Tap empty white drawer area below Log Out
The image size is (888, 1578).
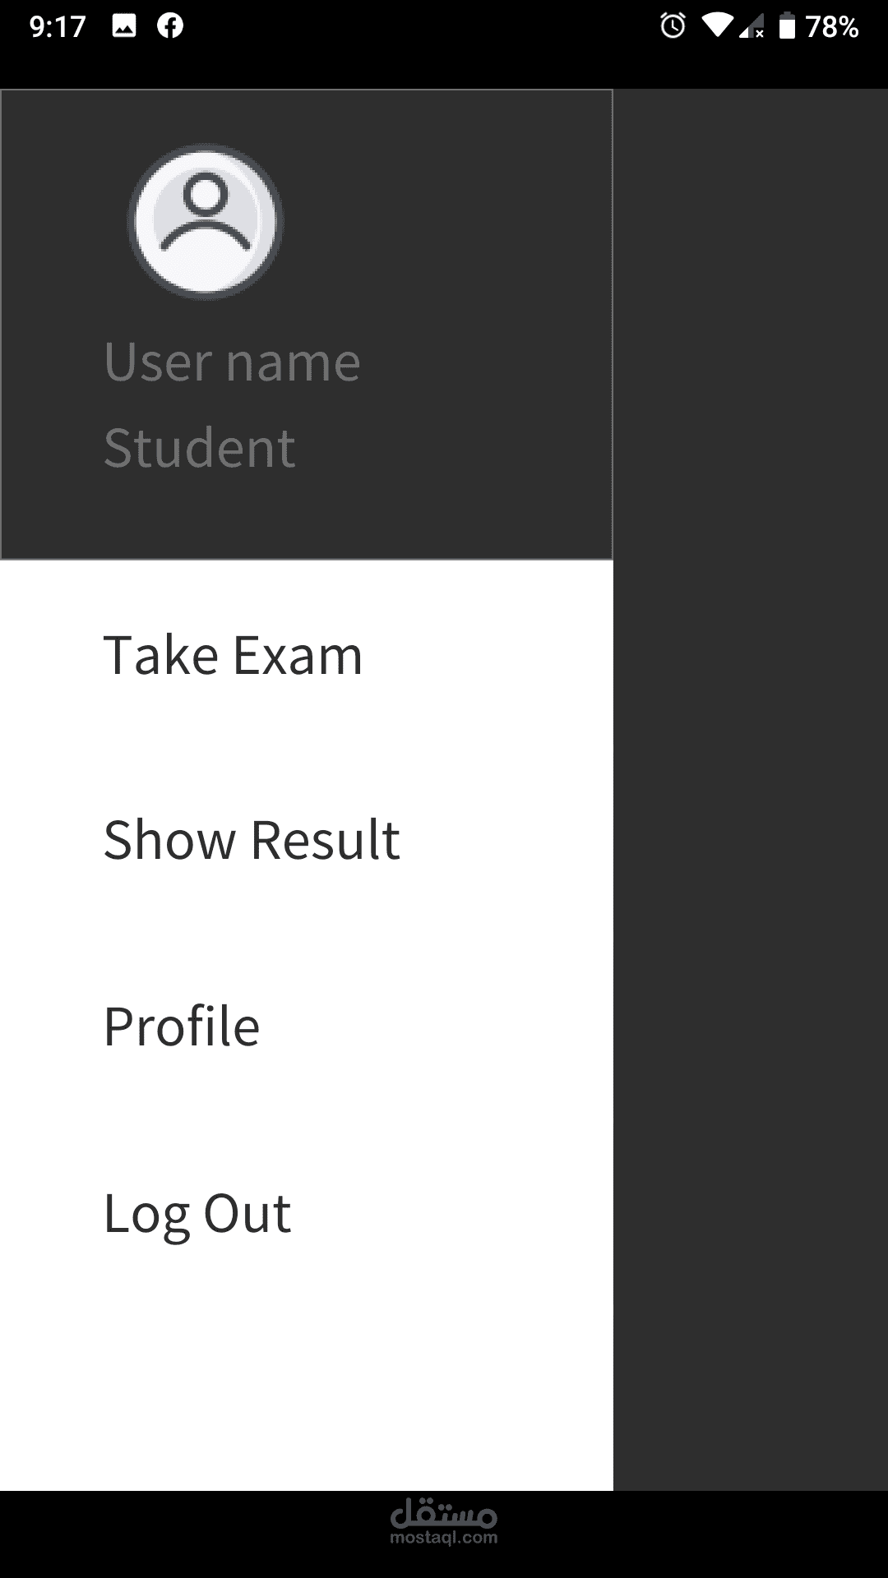(306, 1381)
